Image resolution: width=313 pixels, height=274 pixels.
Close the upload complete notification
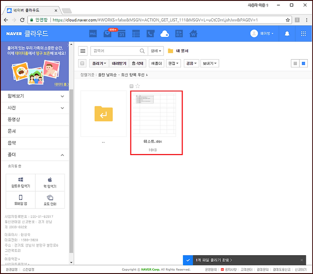click(302, 260)
